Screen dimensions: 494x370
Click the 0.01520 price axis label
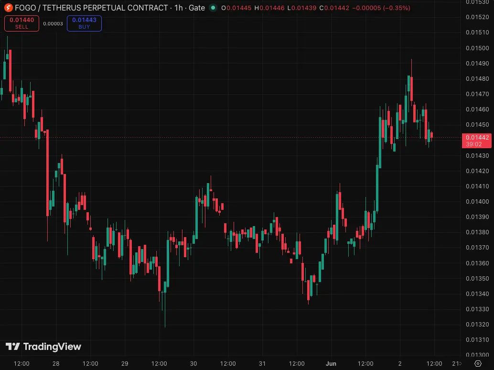477,17
